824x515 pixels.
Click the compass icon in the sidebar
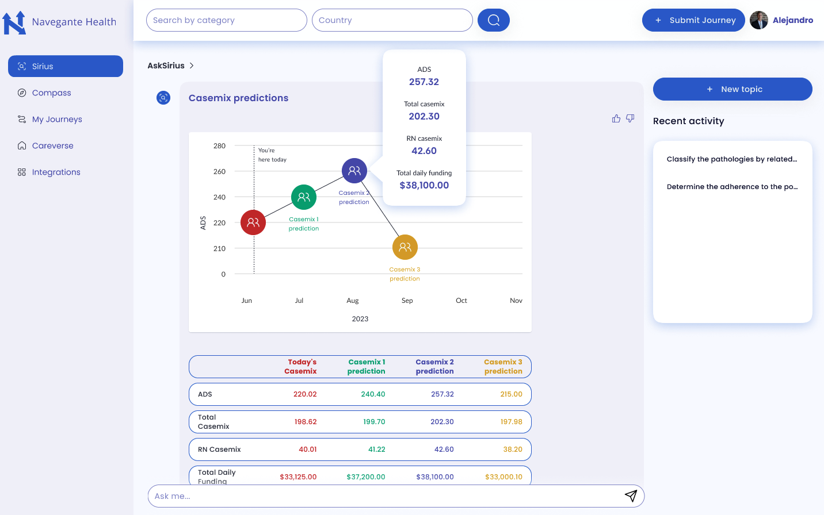pos(22,93)
